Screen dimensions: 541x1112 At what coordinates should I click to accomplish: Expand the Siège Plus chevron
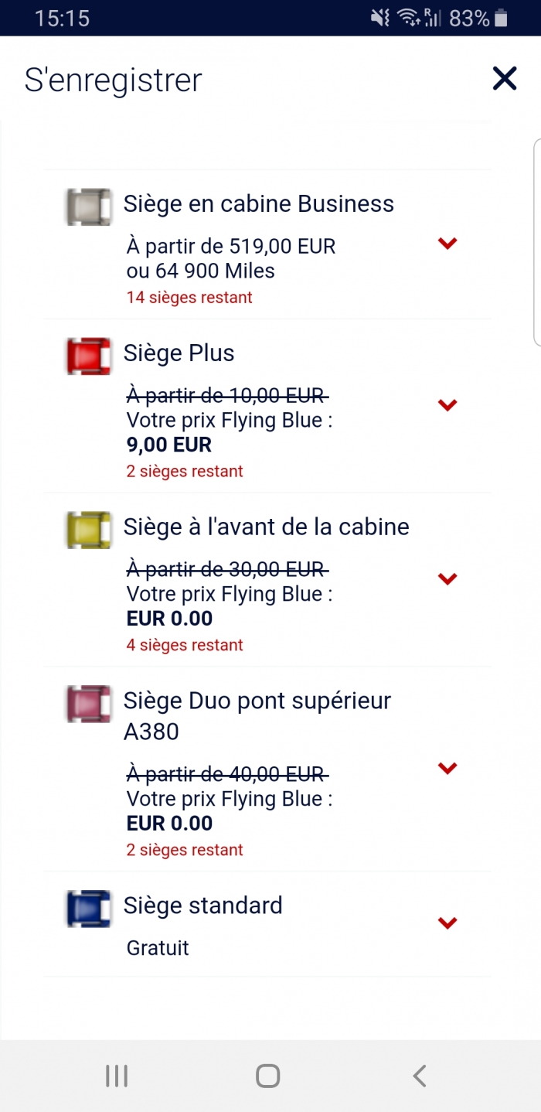click(x=447, y=405)
